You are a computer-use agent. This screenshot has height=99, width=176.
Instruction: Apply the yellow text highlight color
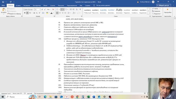tap(47, 13)
